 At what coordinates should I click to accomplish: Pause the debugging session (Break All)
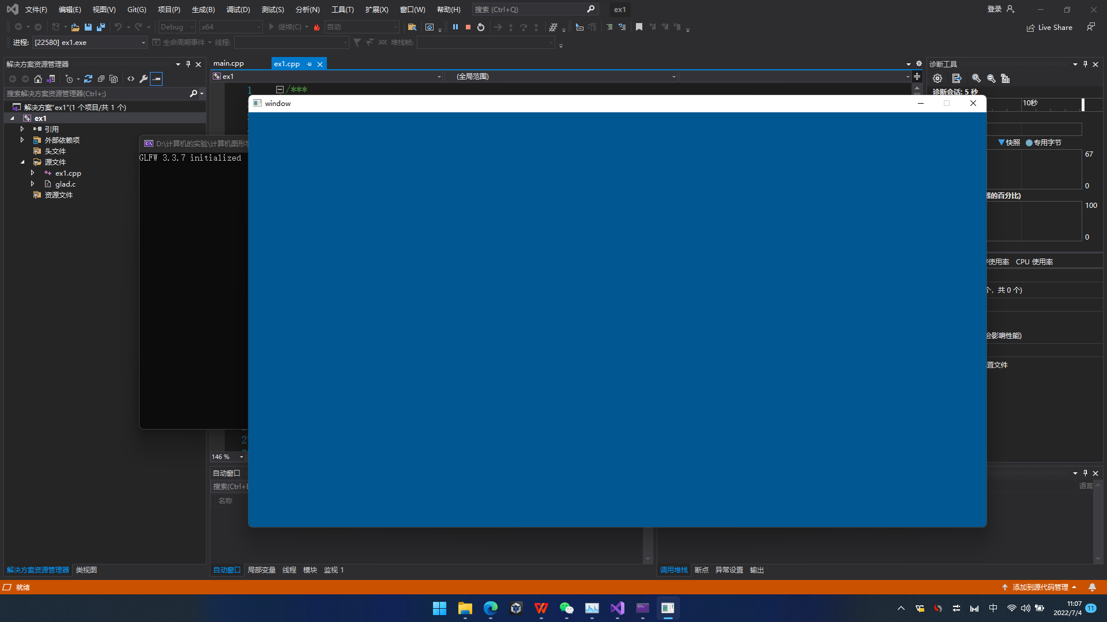(x=455, y=27)
